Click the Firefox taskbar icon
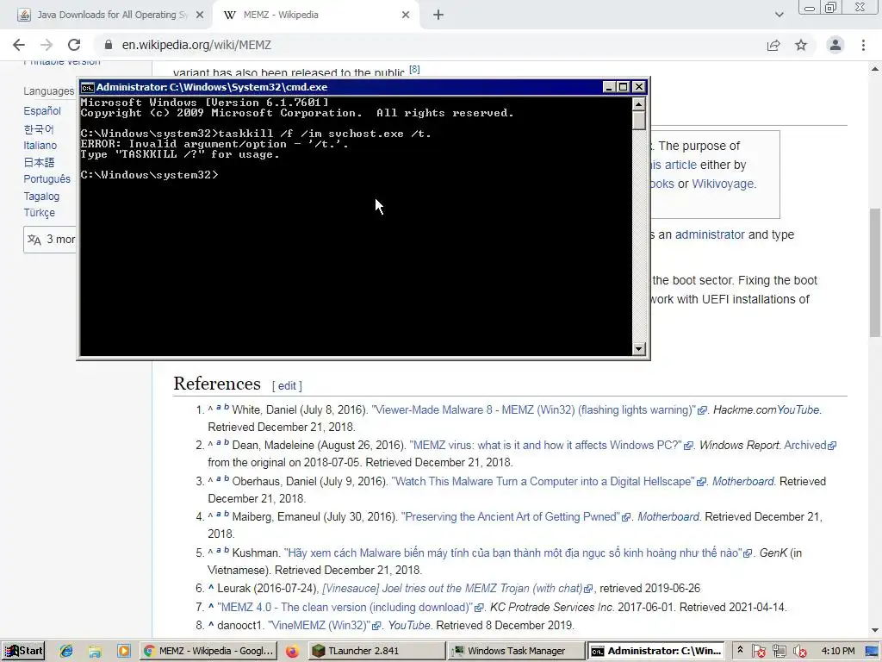 292,652
